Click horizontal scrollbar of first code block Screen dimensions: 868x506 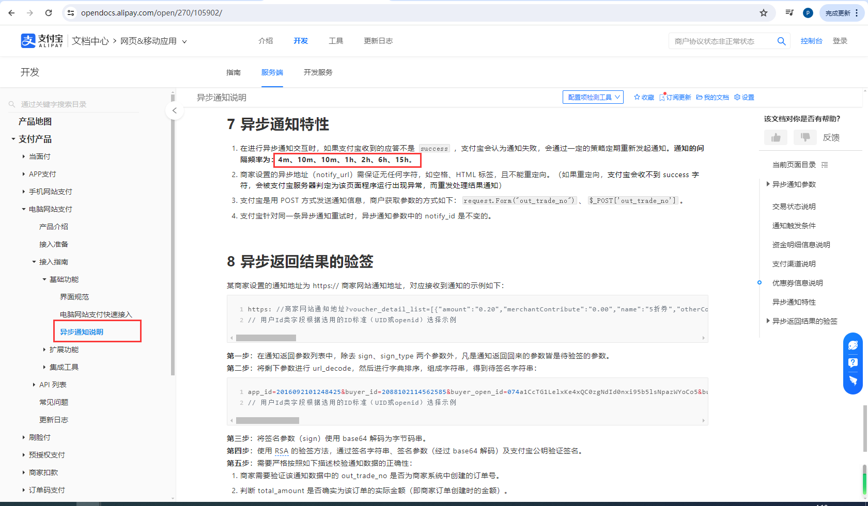click(266, 338)
